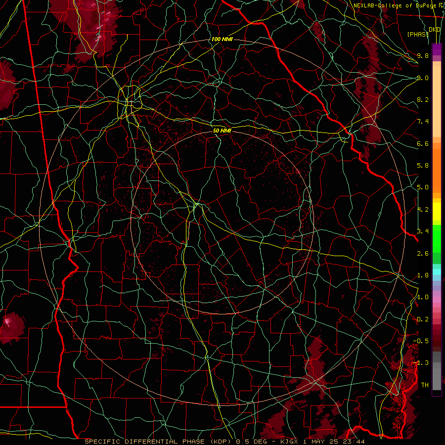The image size is (445, 445).
Task: Select the 3.4 value on the scale
Action: [x=423, y=231]
